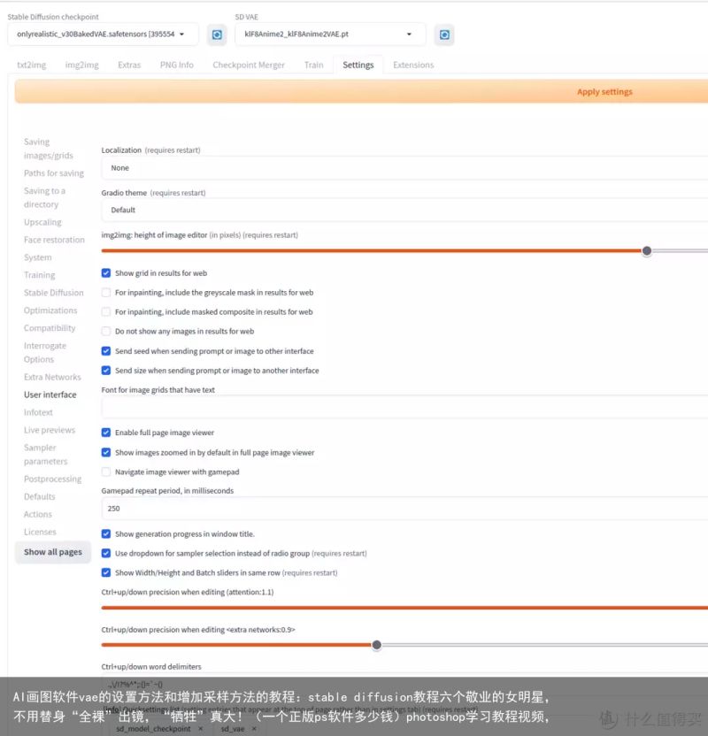Refresh the SD VAE list

coord(444,34)
